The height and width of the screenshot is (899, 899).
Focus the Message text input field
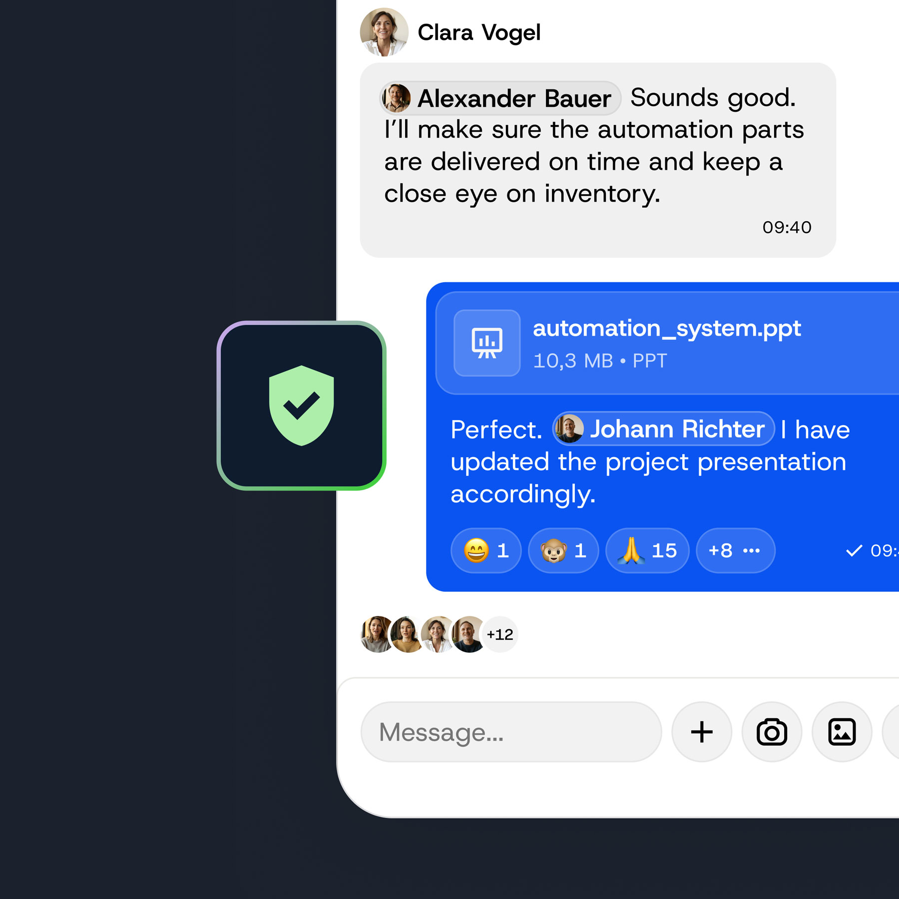[x=511, y=732]
